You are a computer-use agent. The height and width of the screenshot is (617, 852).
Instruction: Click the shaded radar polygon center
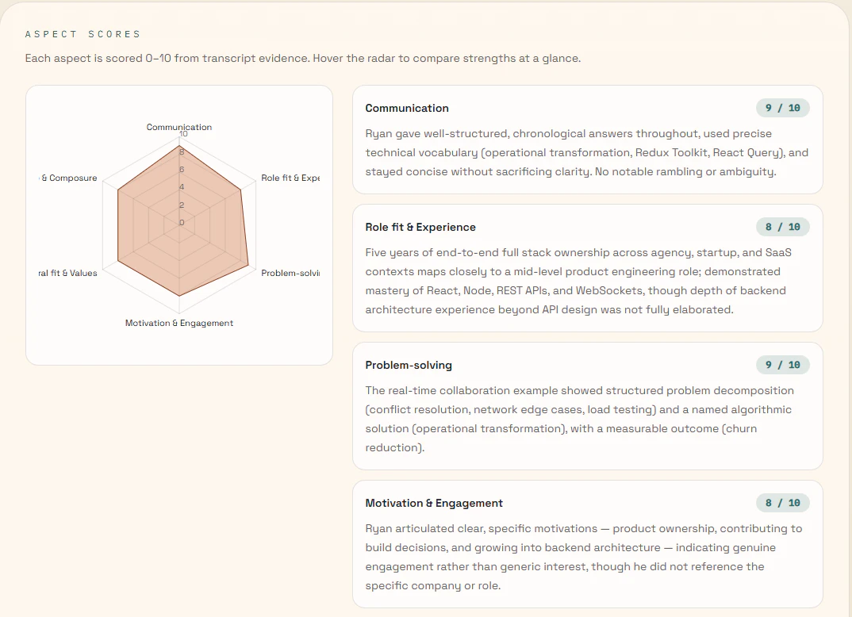pyautogui.click(x=182, y=223)
